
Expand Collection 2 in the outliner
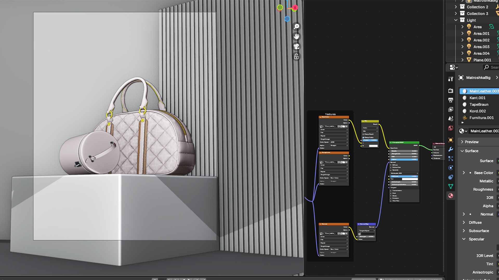point(456,7)
